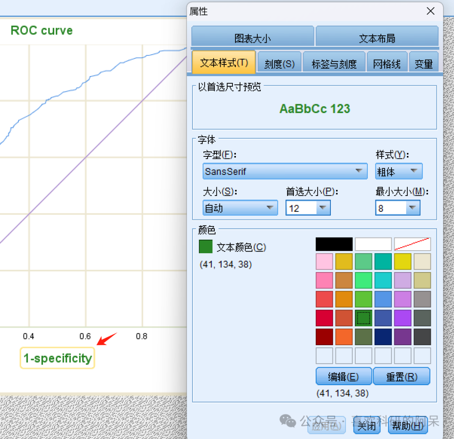Viewport: 454px width, 439px height.
Task: Select the 1-specificity axis label in chart
Action: tap(57, 358)
